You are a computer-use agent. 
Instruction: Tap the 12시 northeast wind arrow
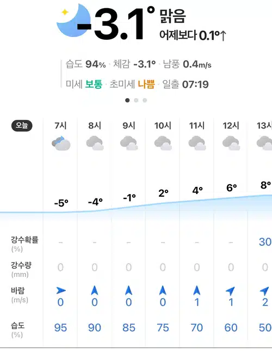pyautogui.click(x=231, y=291)
